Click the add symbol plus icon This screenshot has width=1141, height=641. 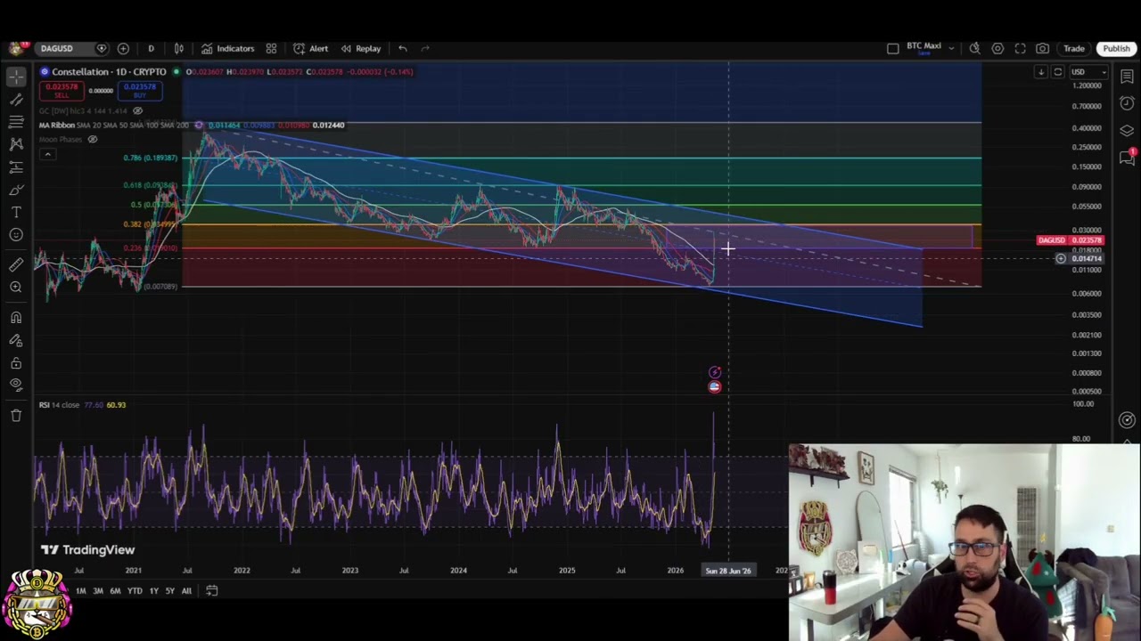(x=123, y=48)
